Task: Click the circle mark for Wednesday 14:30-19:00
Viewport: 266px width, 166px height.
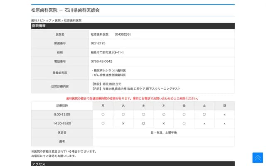Action: pyautogui.click(x=143, y=124)
